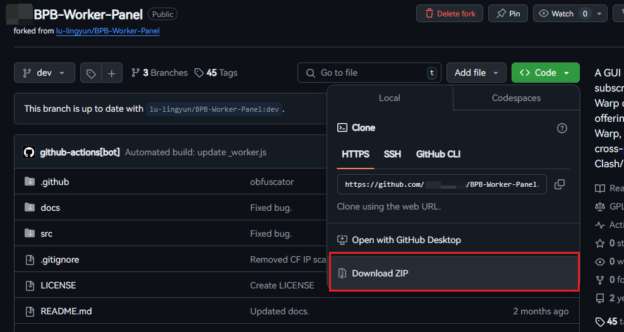
Task: Switch to the Codespaces tab
Action: point(516,98)
